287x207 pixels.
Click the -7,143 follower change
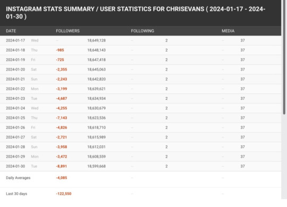(x=62, y=118)
